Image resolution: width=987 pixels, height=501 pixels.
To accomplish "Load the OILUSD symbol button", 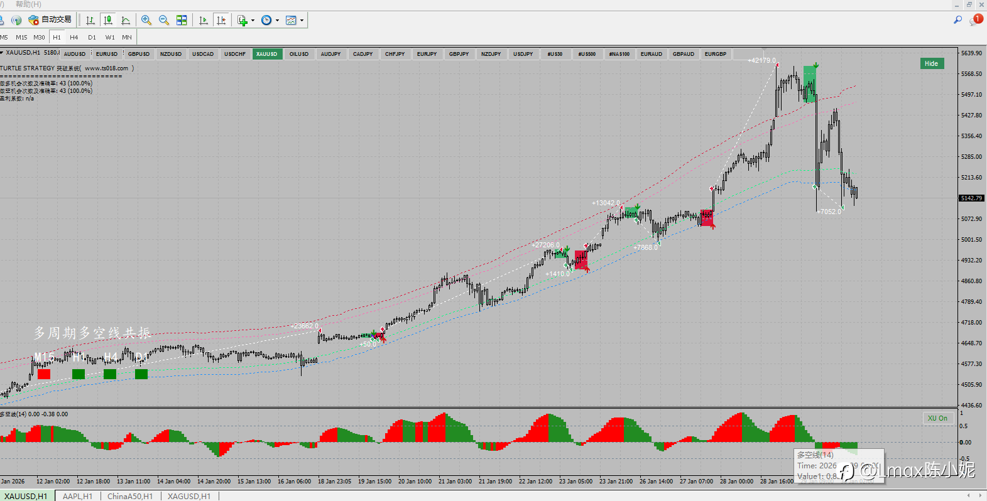I will coord(299,54).
